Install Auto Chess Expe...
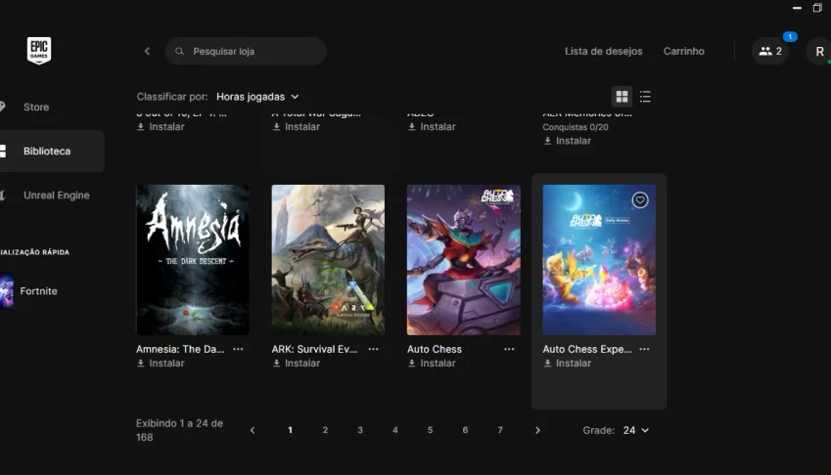This screenshot has height=475, width=831. coord(567,364)
